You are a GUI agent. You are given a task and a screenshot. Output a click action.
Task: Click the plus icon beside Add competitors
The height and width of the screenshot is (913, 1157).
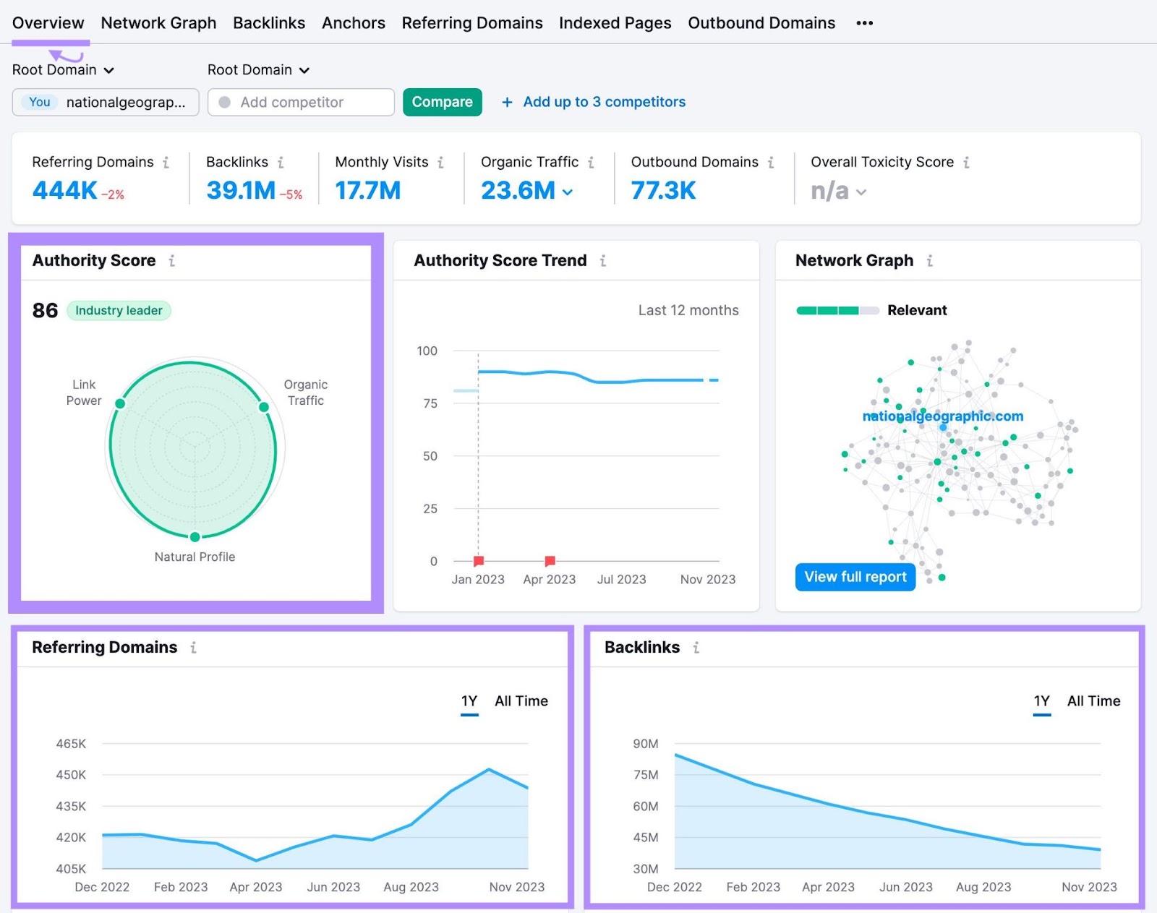point(508,103)
